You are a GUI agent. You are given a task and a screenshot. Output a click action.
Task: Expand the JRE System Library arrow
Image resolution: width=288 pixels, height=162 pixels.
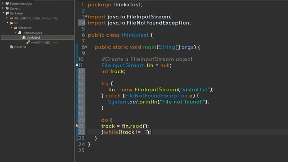point(7,18)
